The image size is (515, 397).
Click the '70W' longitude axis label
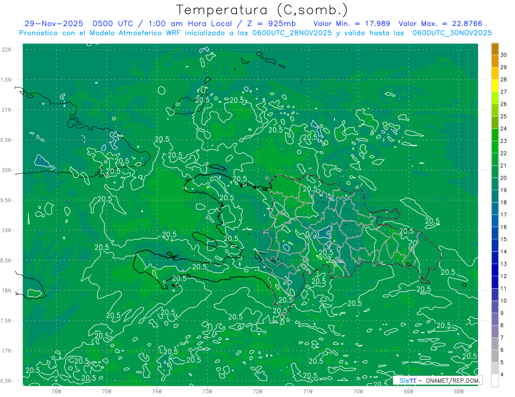click(358, 391)
